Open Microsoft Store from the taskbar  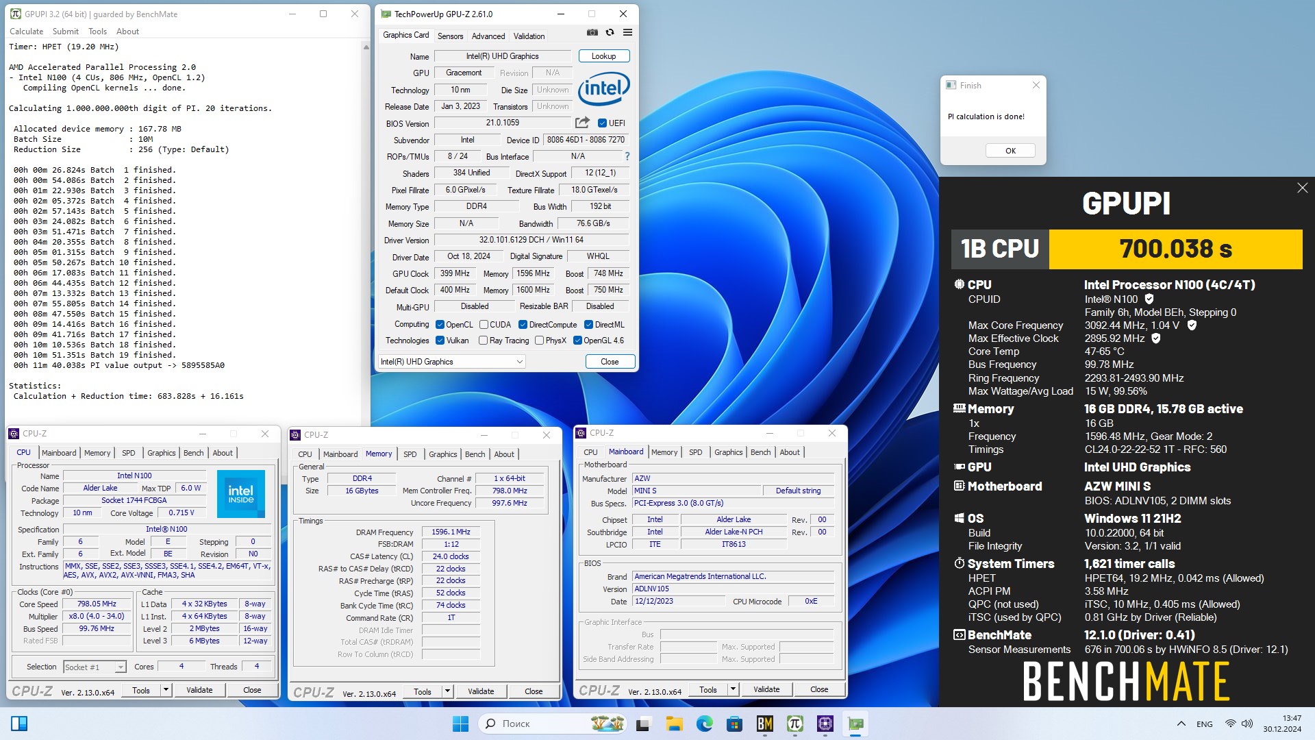pyautogui.click(x=734, y=724)
